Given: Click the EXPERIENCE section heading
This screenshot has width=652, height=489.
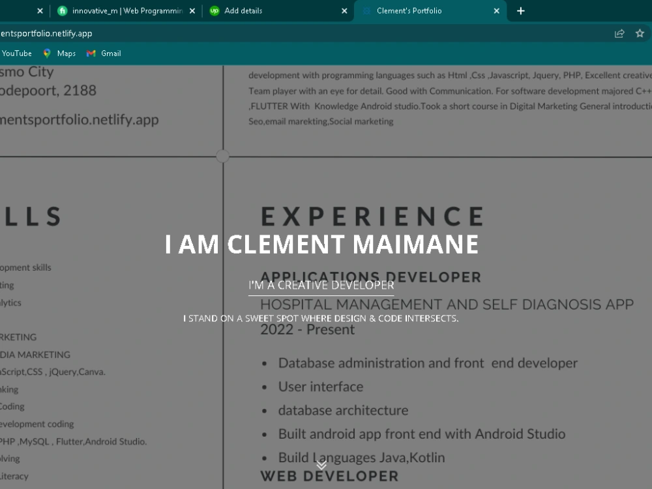Looking at the screenshot, I should click(372, 216).
